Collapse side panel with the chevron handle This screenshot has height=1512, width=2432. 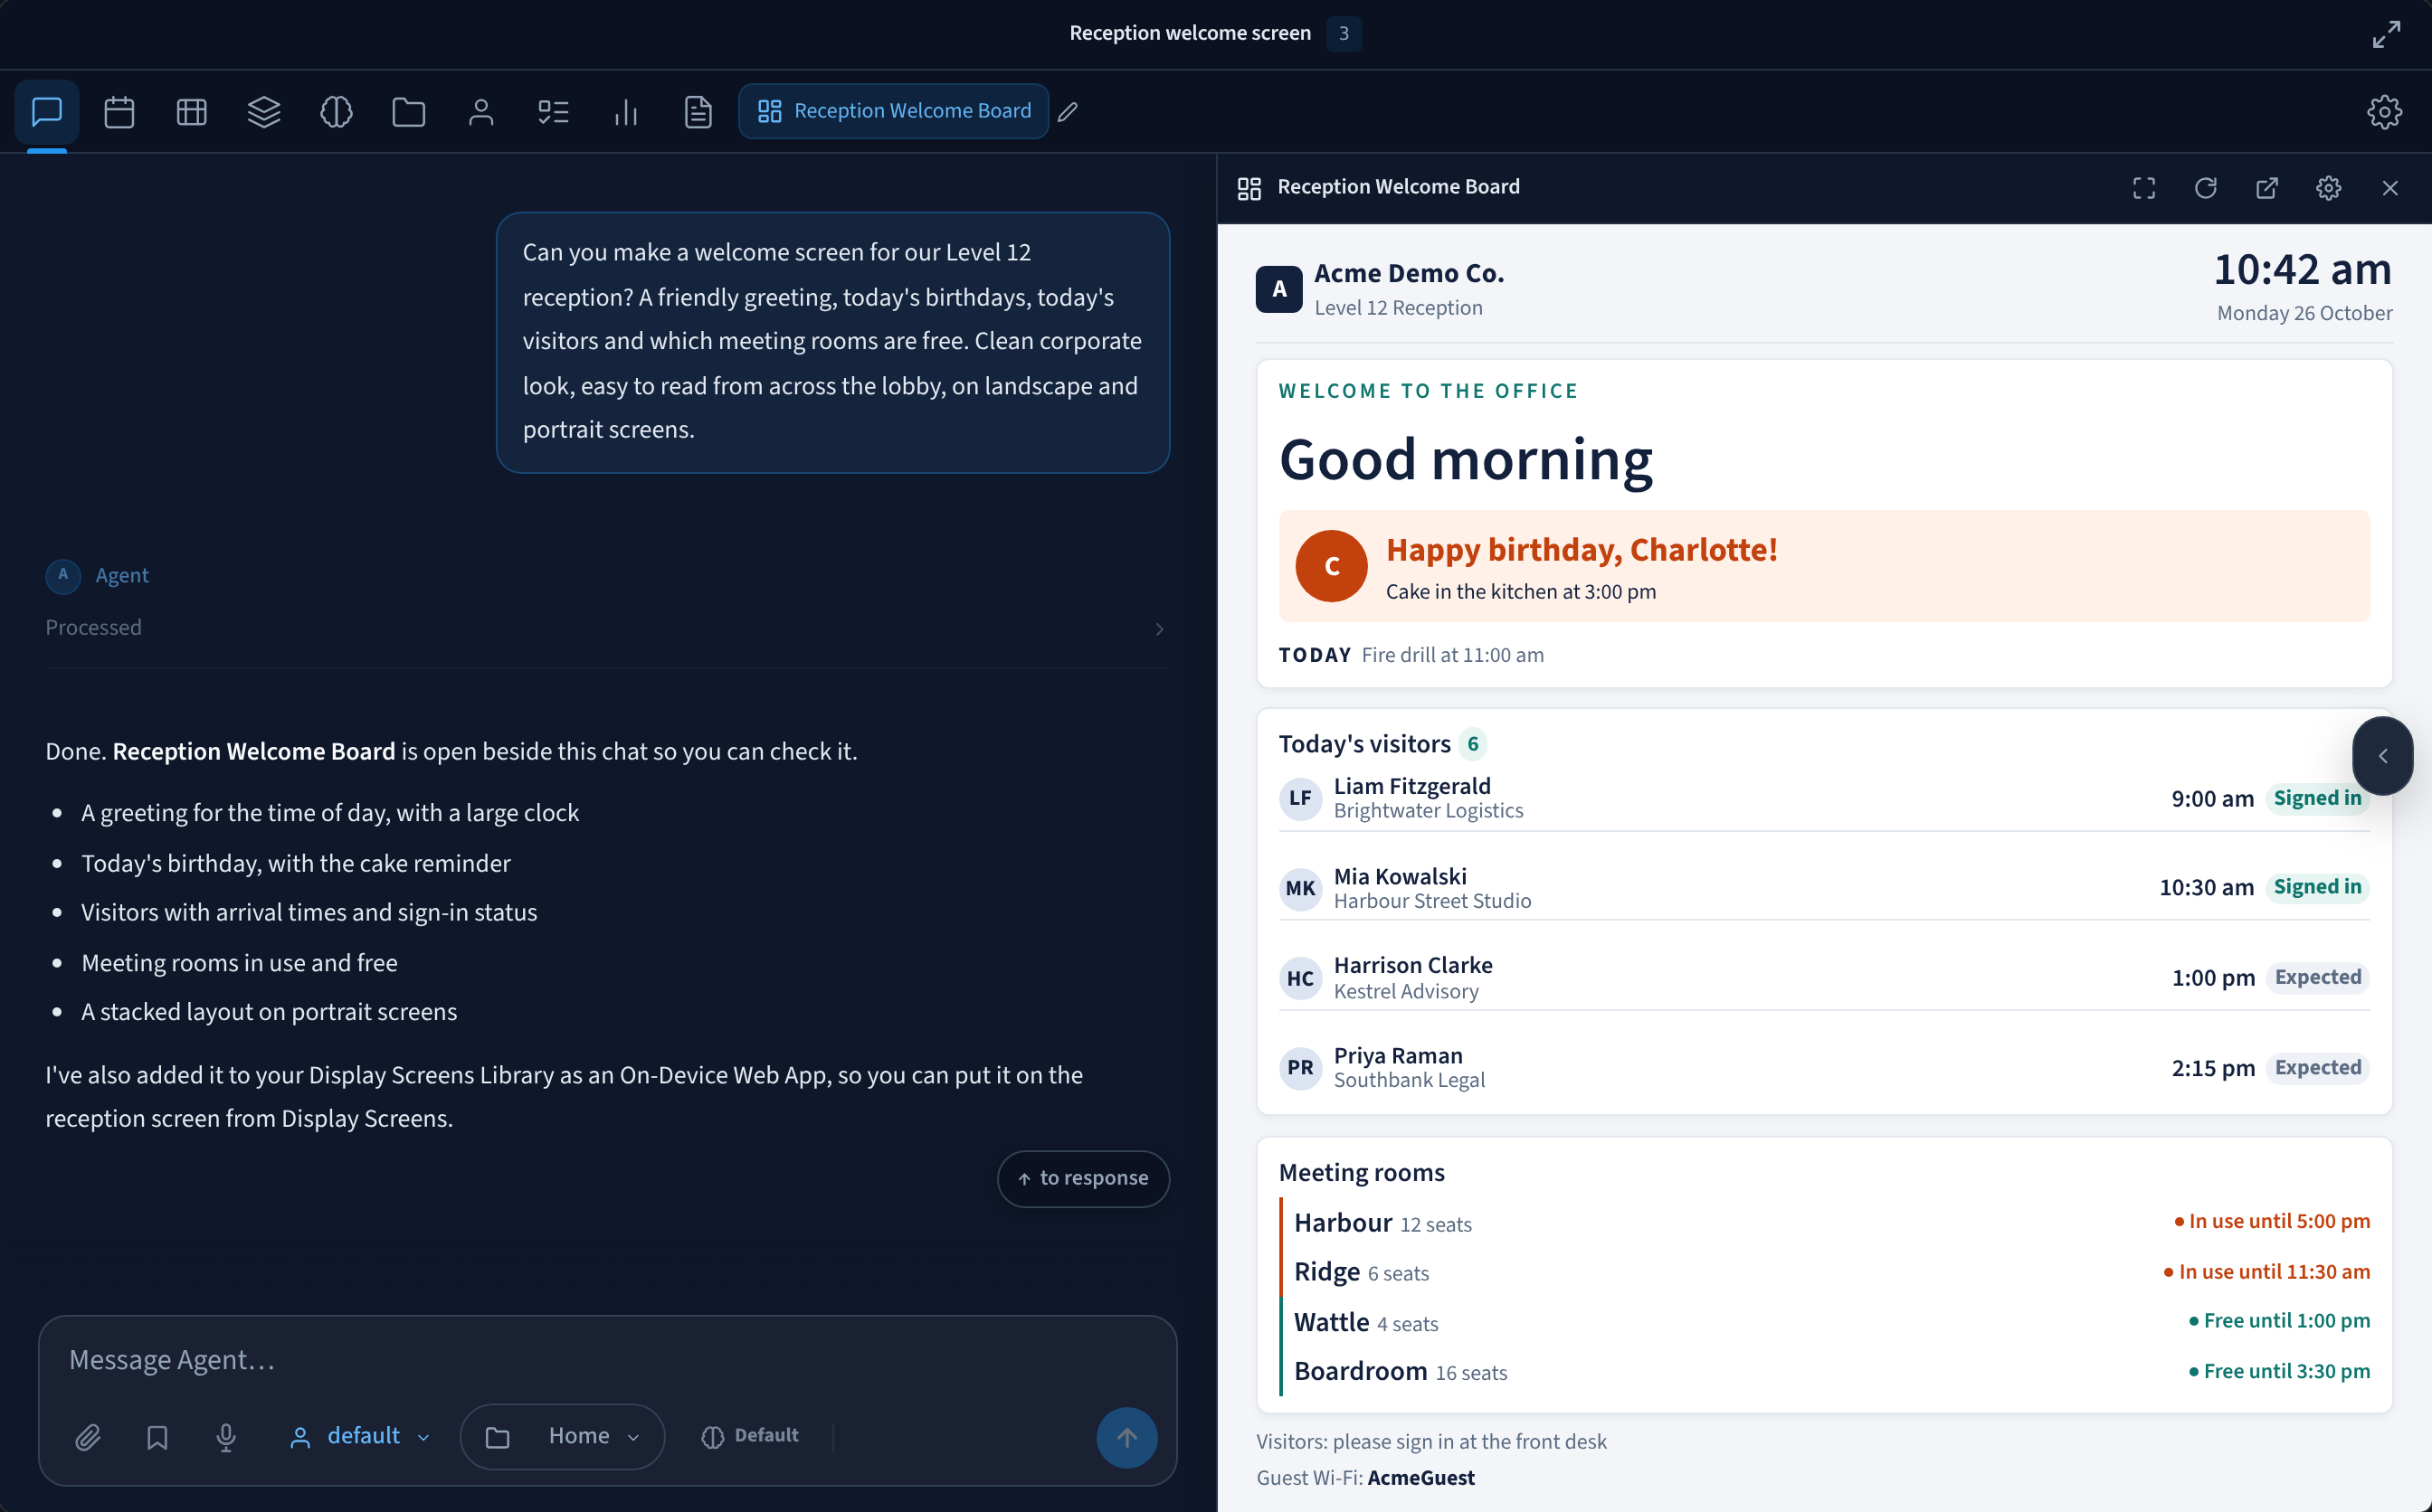point(2383,756)
